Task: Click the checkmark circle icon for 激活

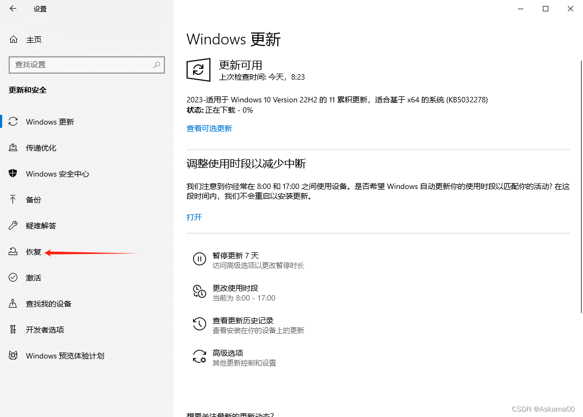Action: click(x=13, y=277)
